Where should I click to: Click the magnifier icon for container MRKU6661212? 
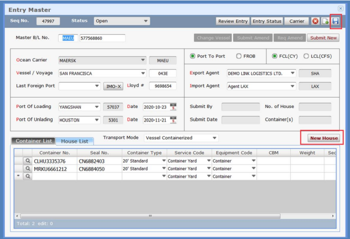click(x=28, y=169)
